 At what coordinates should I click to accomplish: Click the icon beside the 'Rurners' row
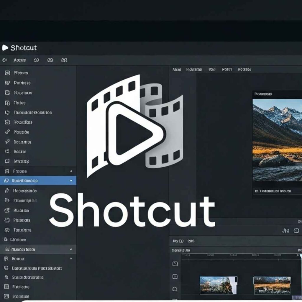(7, 83)
